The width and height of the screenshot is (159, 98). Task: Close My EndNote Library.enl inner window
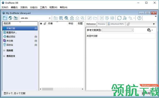154,13
